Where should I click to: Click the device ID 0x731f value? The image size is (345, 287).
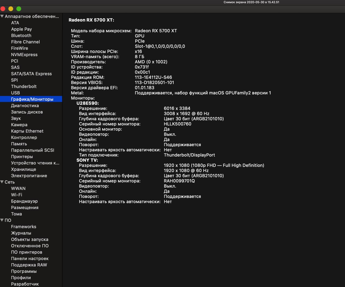[142, 67]
